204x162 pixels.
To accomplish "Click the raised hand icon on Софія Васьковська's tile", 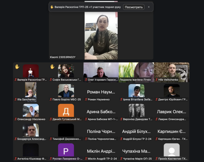I will [52, 67].
